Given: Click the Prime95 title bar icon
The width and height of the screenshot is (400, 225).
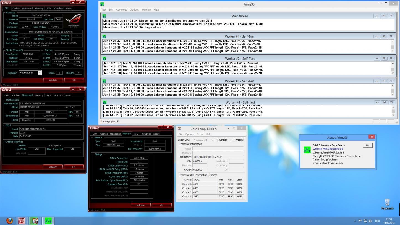Looking at the screenshot, I should [x=102, y=4].
